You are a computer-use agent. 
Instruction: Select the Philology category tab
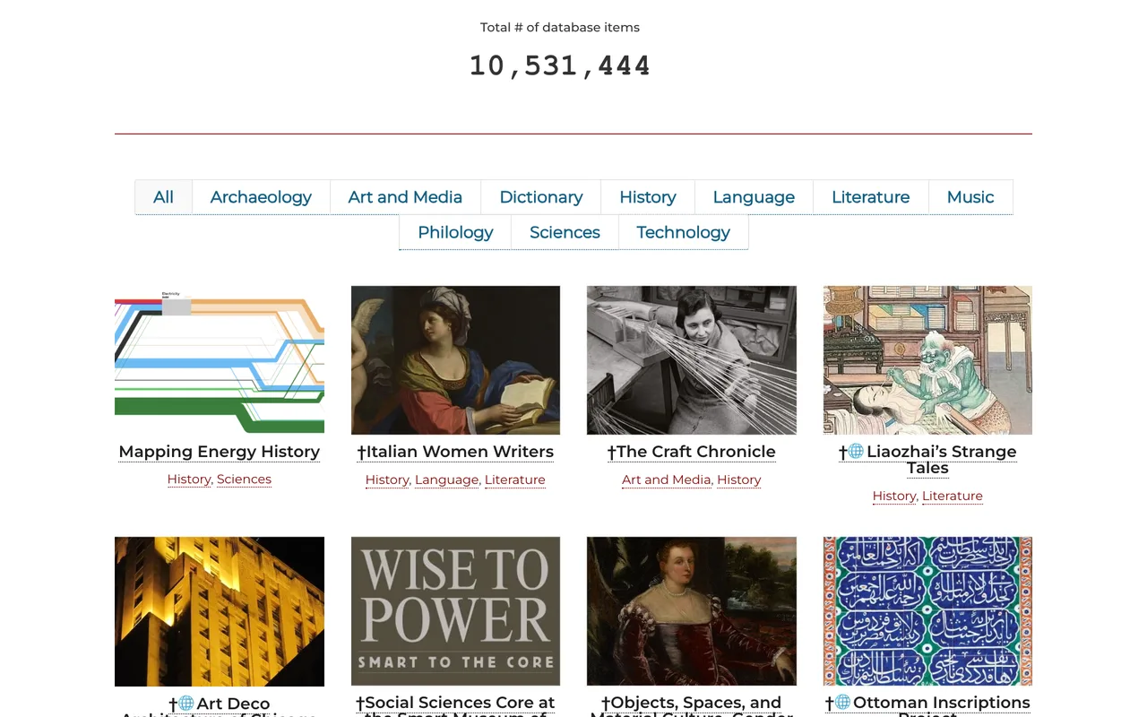click(455, 232)
